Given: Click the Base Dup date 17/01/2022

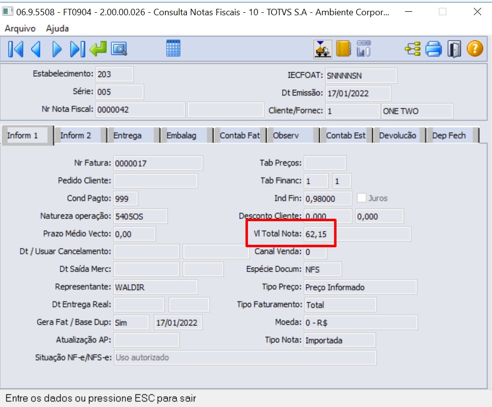Looking at the screenshot, I should click(178, 322).
